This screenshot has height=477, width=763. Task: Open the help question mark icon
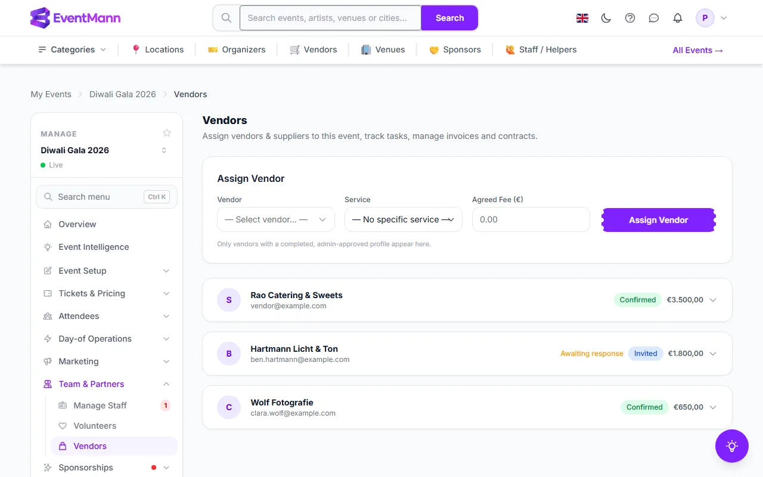click(x=630, y=18)
